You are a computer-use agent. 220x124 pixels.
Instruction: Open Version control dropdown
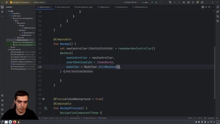click(40, 2)
